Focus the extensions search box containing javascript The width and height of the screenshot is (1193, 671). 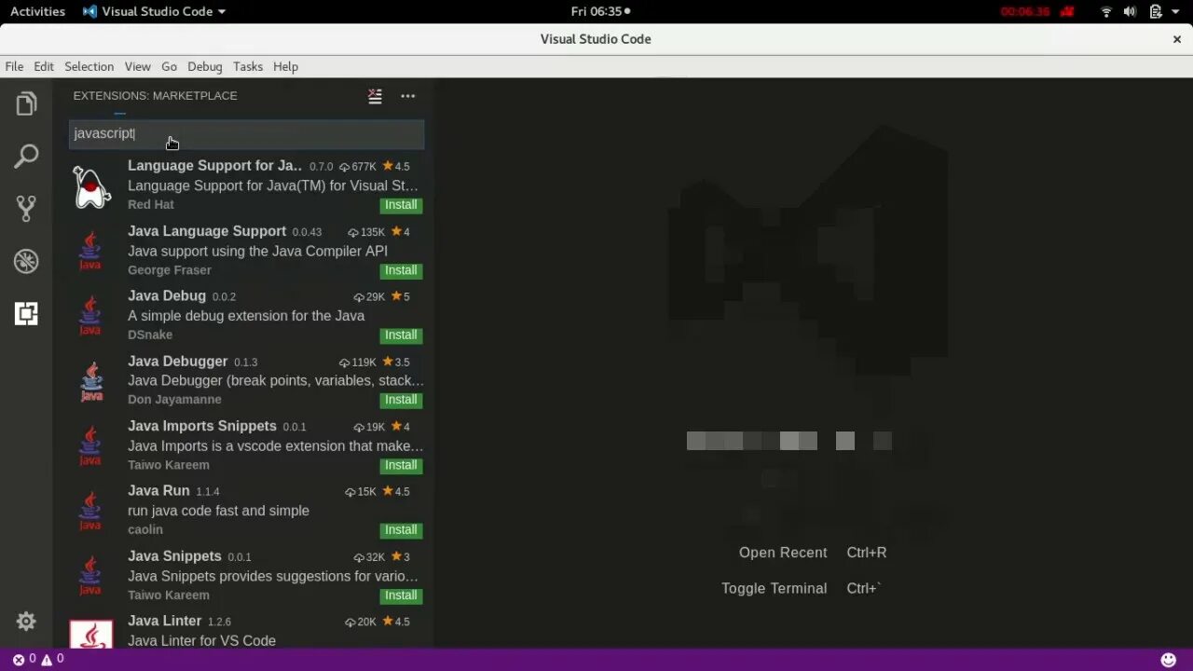click(247, 133)
